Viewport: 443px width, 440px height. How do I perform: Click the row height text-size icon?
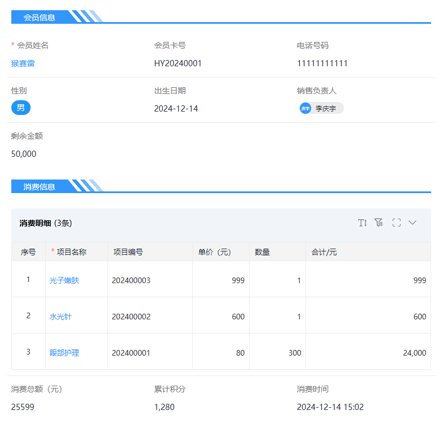click(362, 223)
